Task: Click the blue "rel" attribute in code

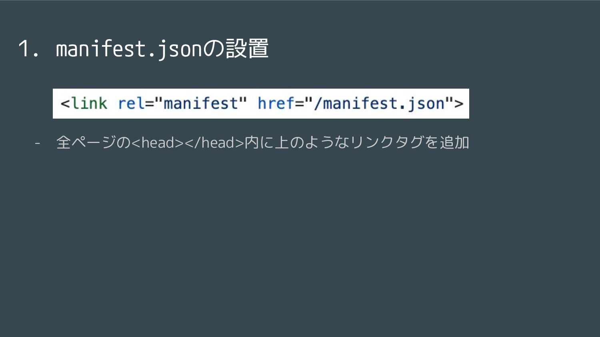Action: click(131, 103)
